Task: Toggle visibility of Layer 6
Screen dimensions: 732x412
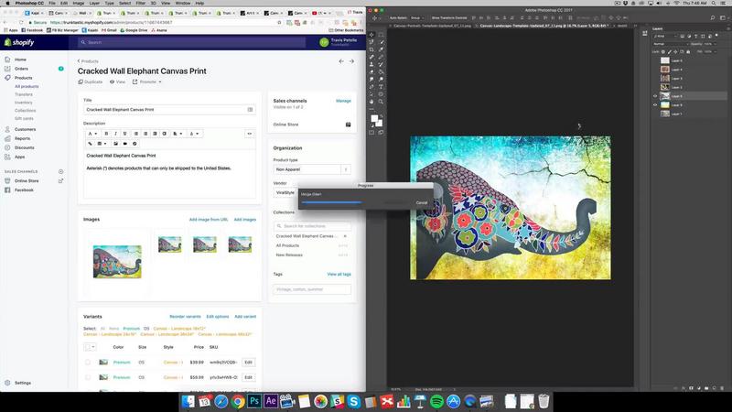Action: tap(655, 105)
